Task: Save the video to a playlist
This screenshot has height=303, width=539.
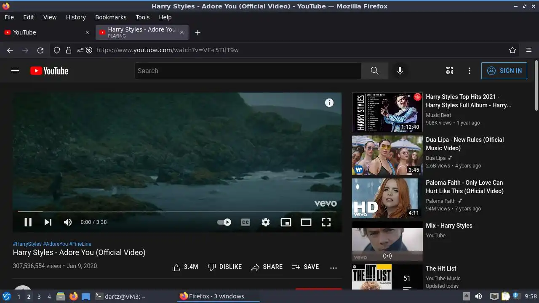Action: click(x=305, y=267)
